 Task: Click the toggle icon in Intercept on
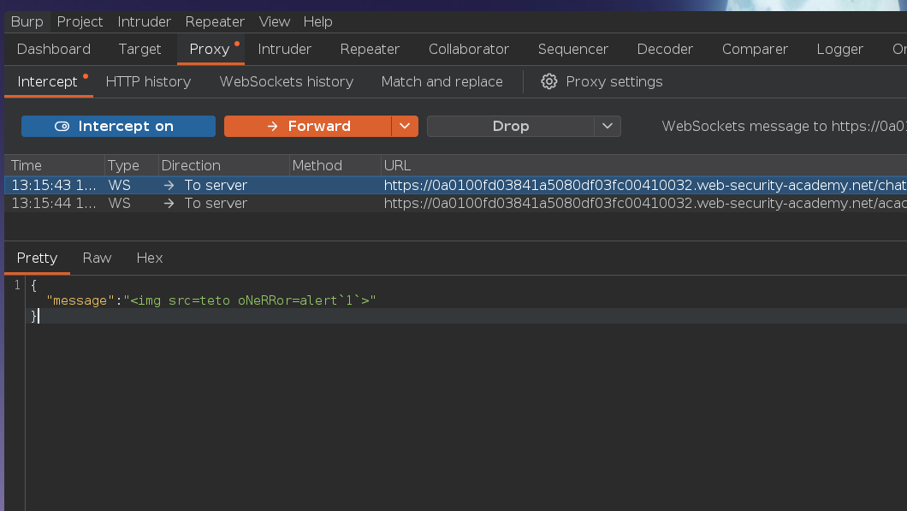pos(62,126)
